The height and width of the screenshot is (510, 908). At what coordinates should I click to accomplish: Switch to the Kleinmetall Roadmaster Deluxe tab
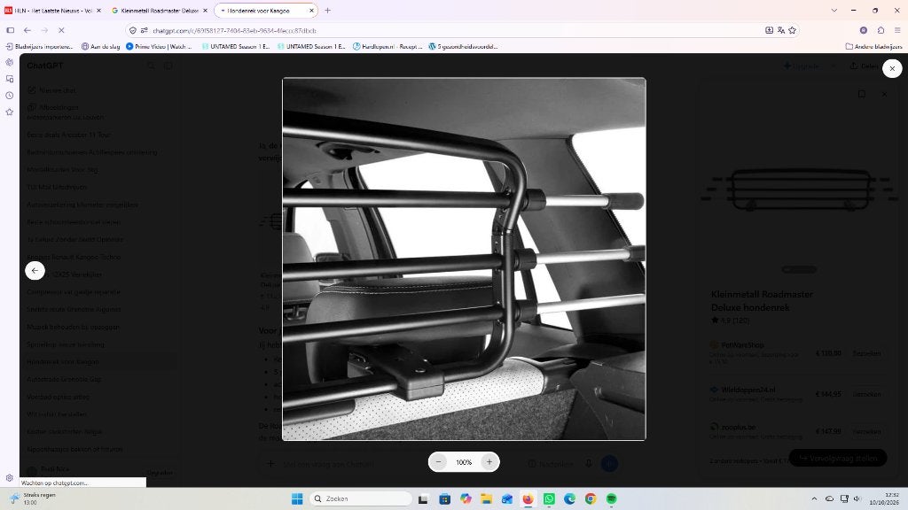coord(160,11)
